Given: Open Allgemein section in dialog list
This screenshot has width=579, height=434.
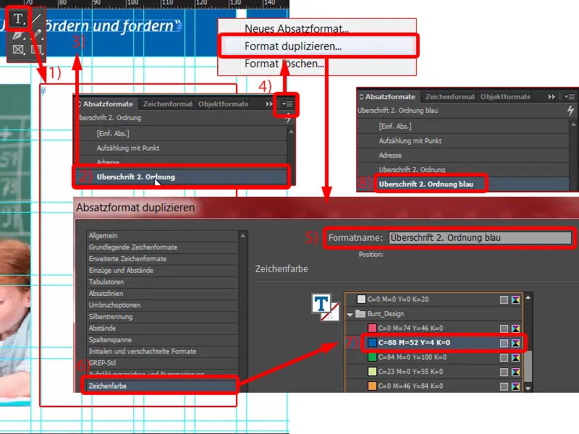Looking at the screenshot, I should tap(162, 236).
